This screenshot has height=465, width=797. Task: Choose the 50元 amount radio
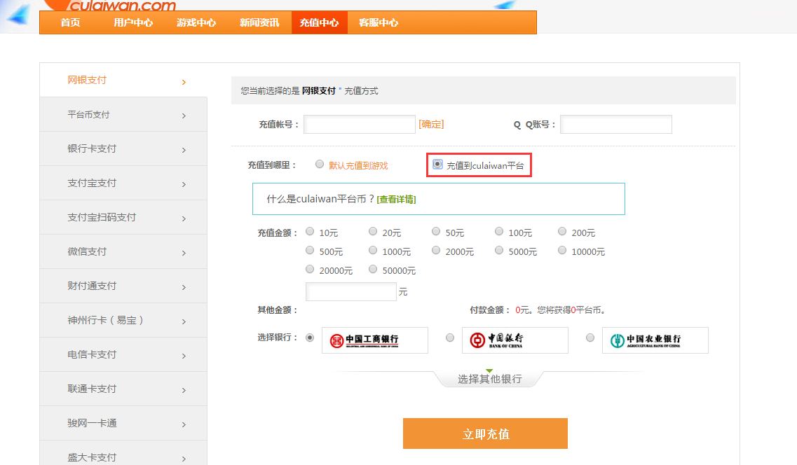436,232
